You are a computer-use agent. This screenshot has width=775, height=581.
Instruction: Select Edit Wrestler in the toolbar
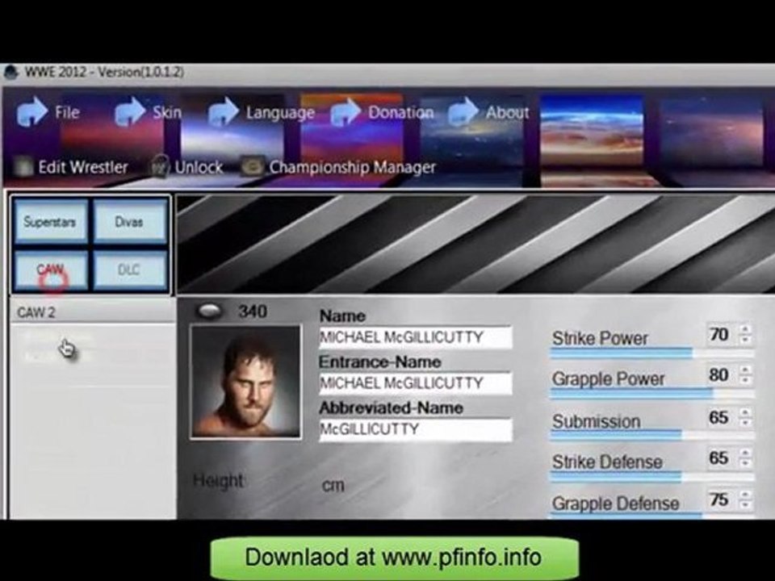point(83,167)
